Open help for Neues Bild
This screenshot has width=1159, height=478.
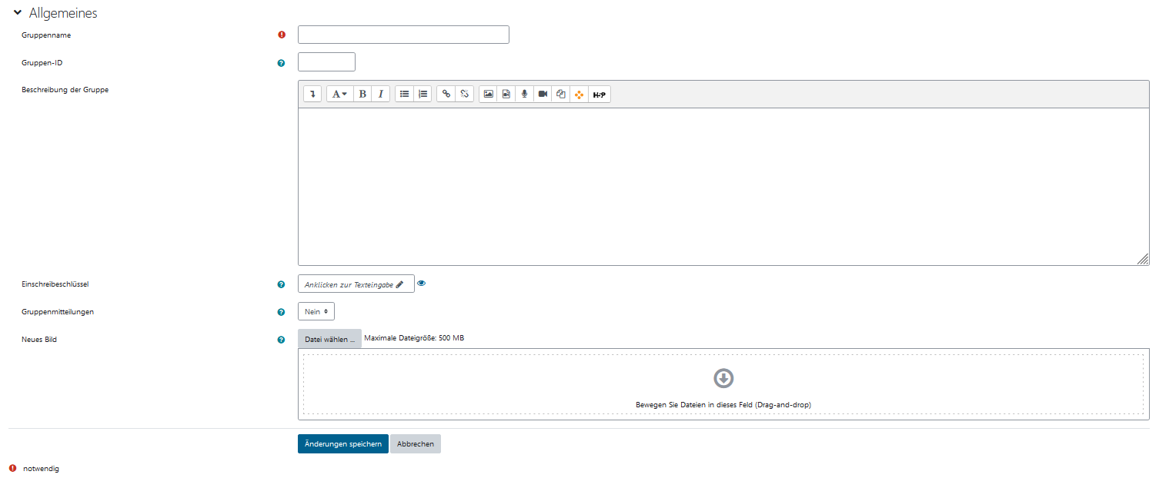pyautogui.click(x=281, y=340)
